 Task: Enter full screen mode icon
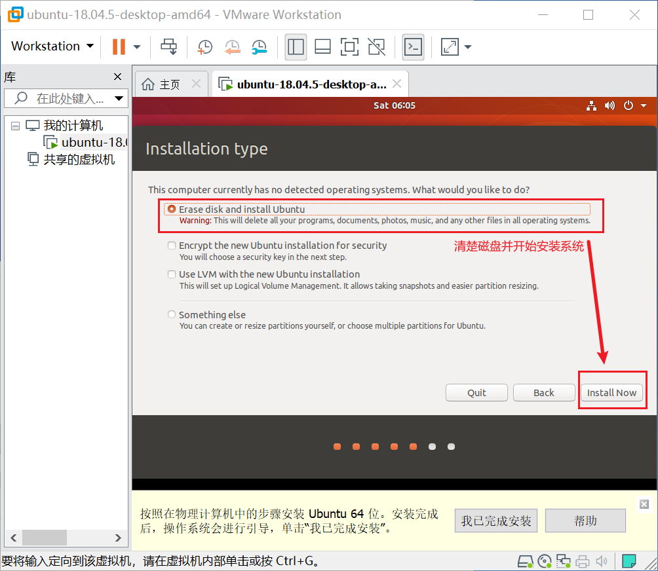click(x=349, y=47)
